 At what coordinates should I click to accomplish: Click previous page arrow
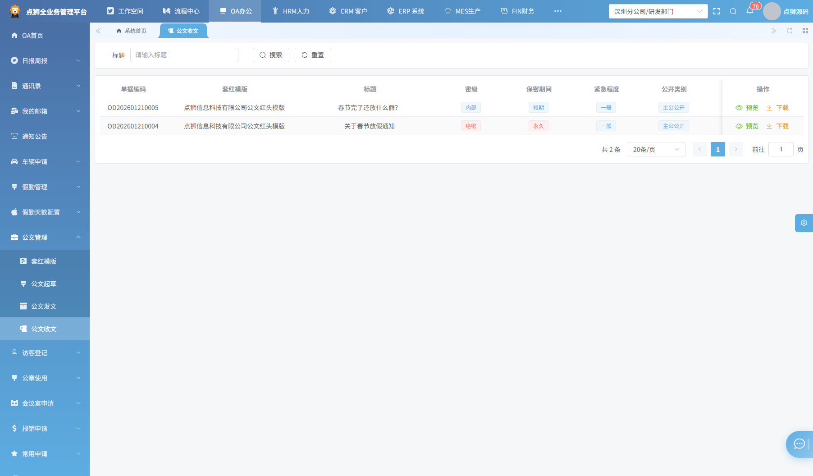[699, 149]
